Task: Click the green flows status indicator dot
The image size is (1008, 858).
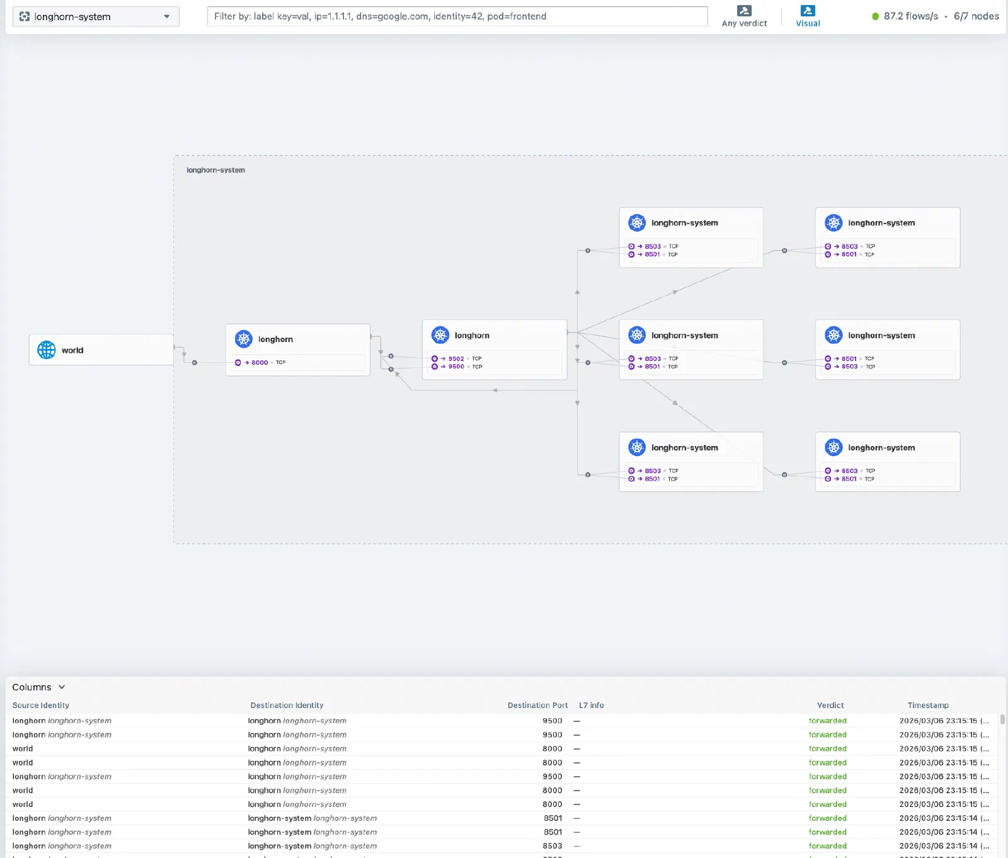Action: click(x=875, y=16)
